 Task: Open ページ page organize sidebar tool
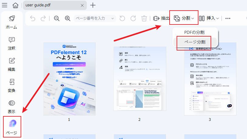click(12, 127)
